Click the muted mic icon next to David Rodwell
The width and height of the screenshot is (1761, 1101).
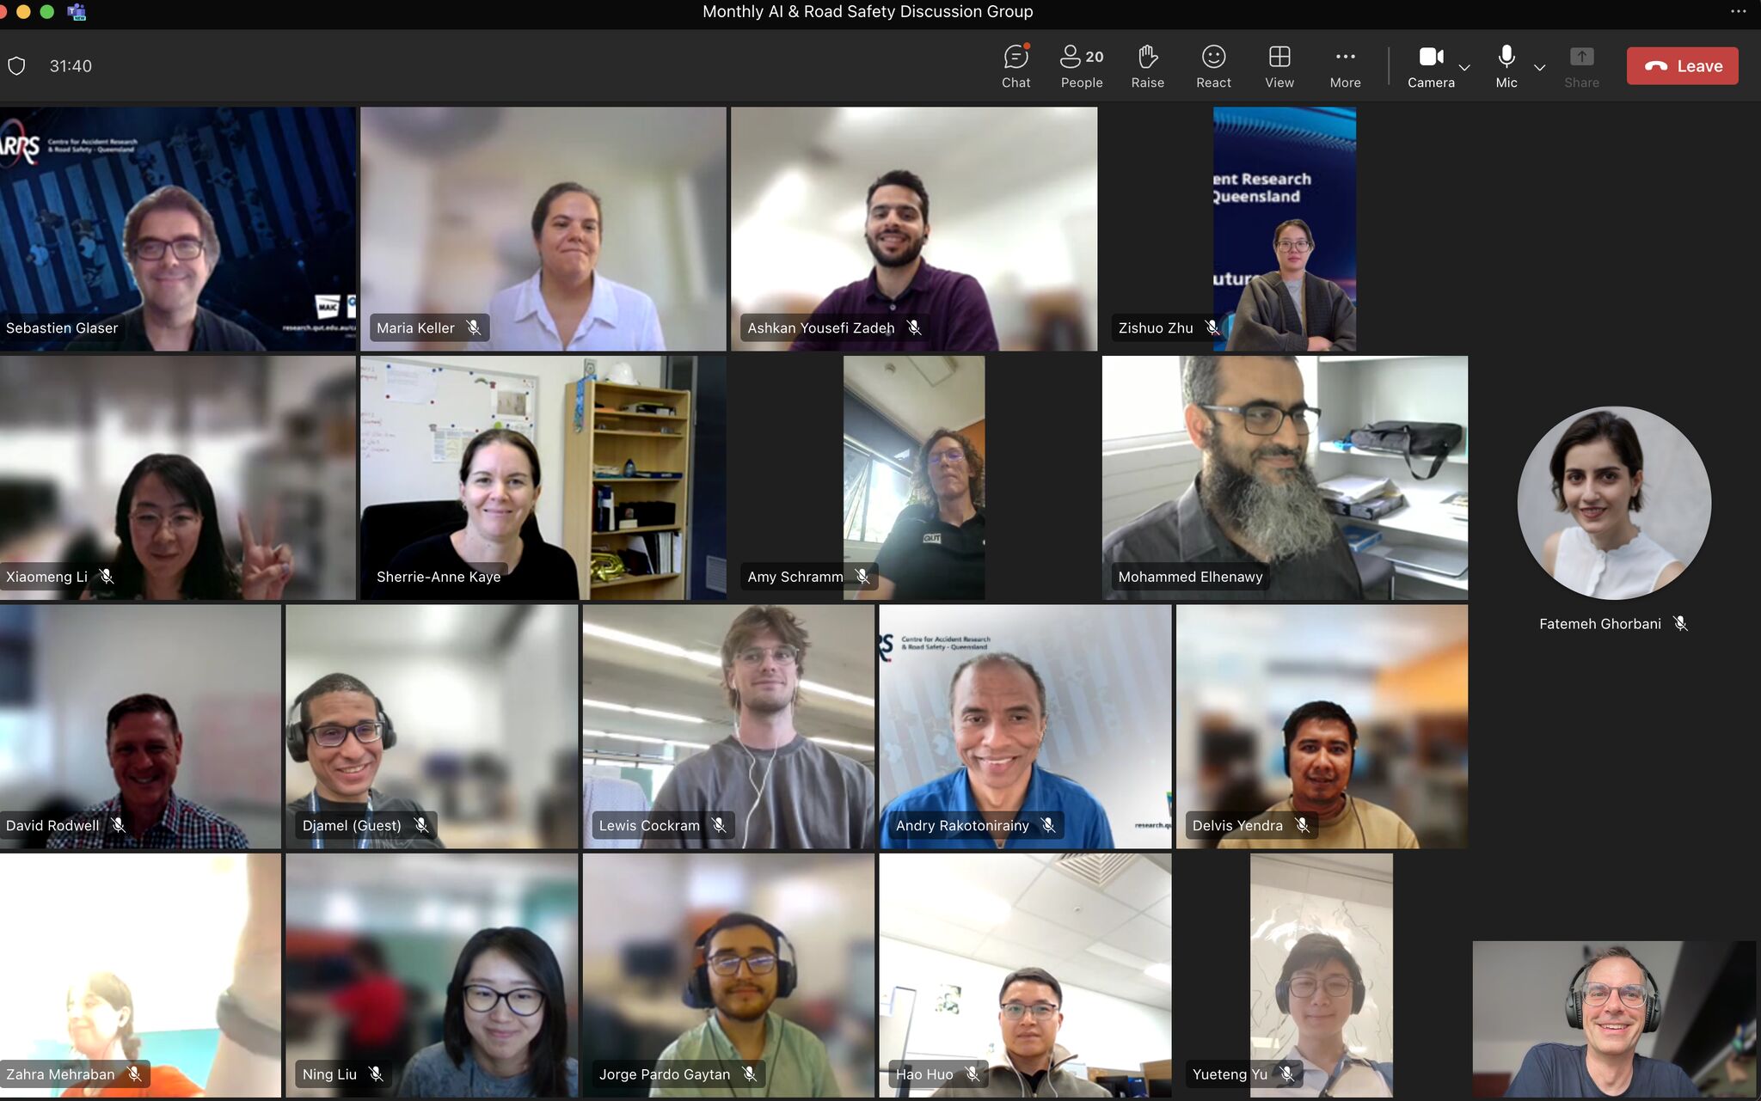pos(119,825)
